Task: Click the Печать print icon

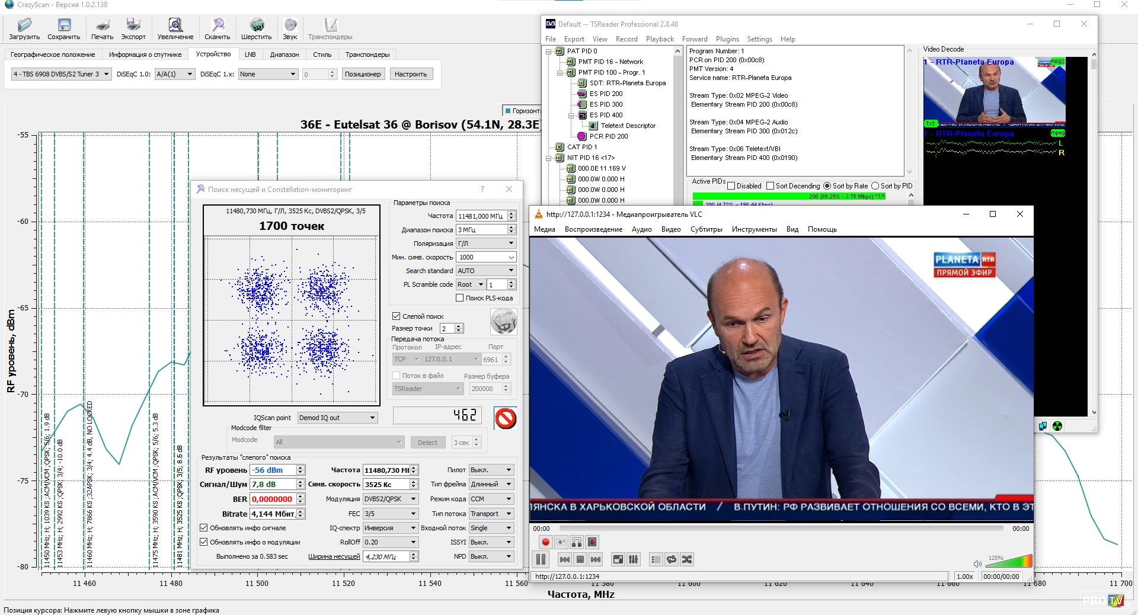Action: click(x=102, y=25)
